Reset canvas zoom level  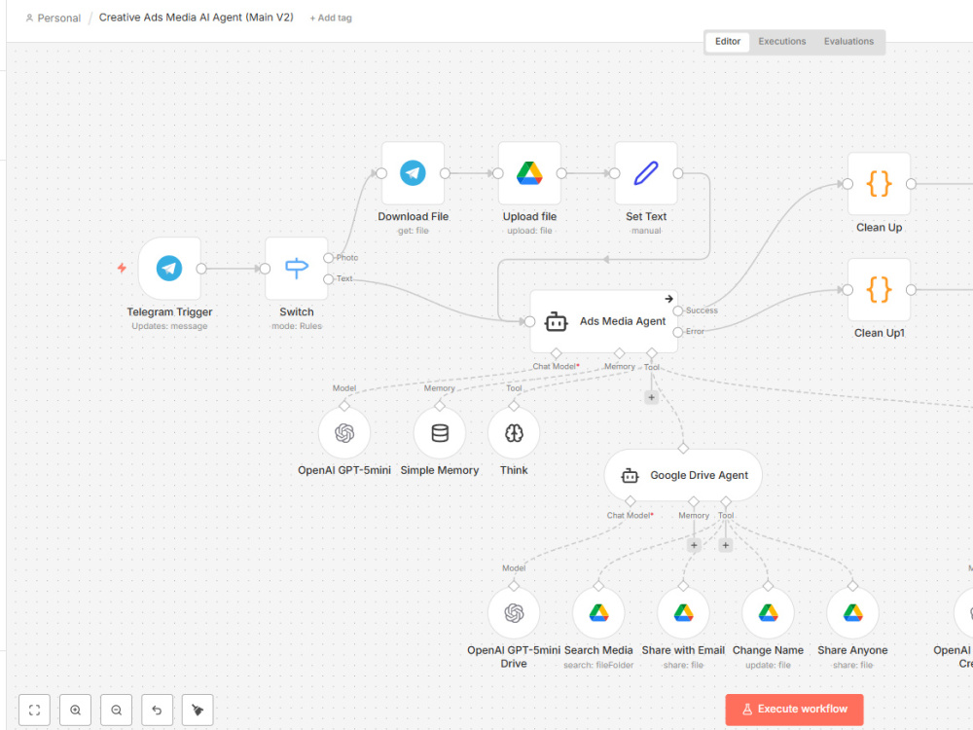pos(157,710)
